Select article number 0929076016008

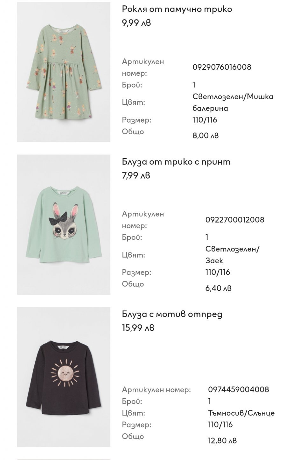[x=222, y=67]
